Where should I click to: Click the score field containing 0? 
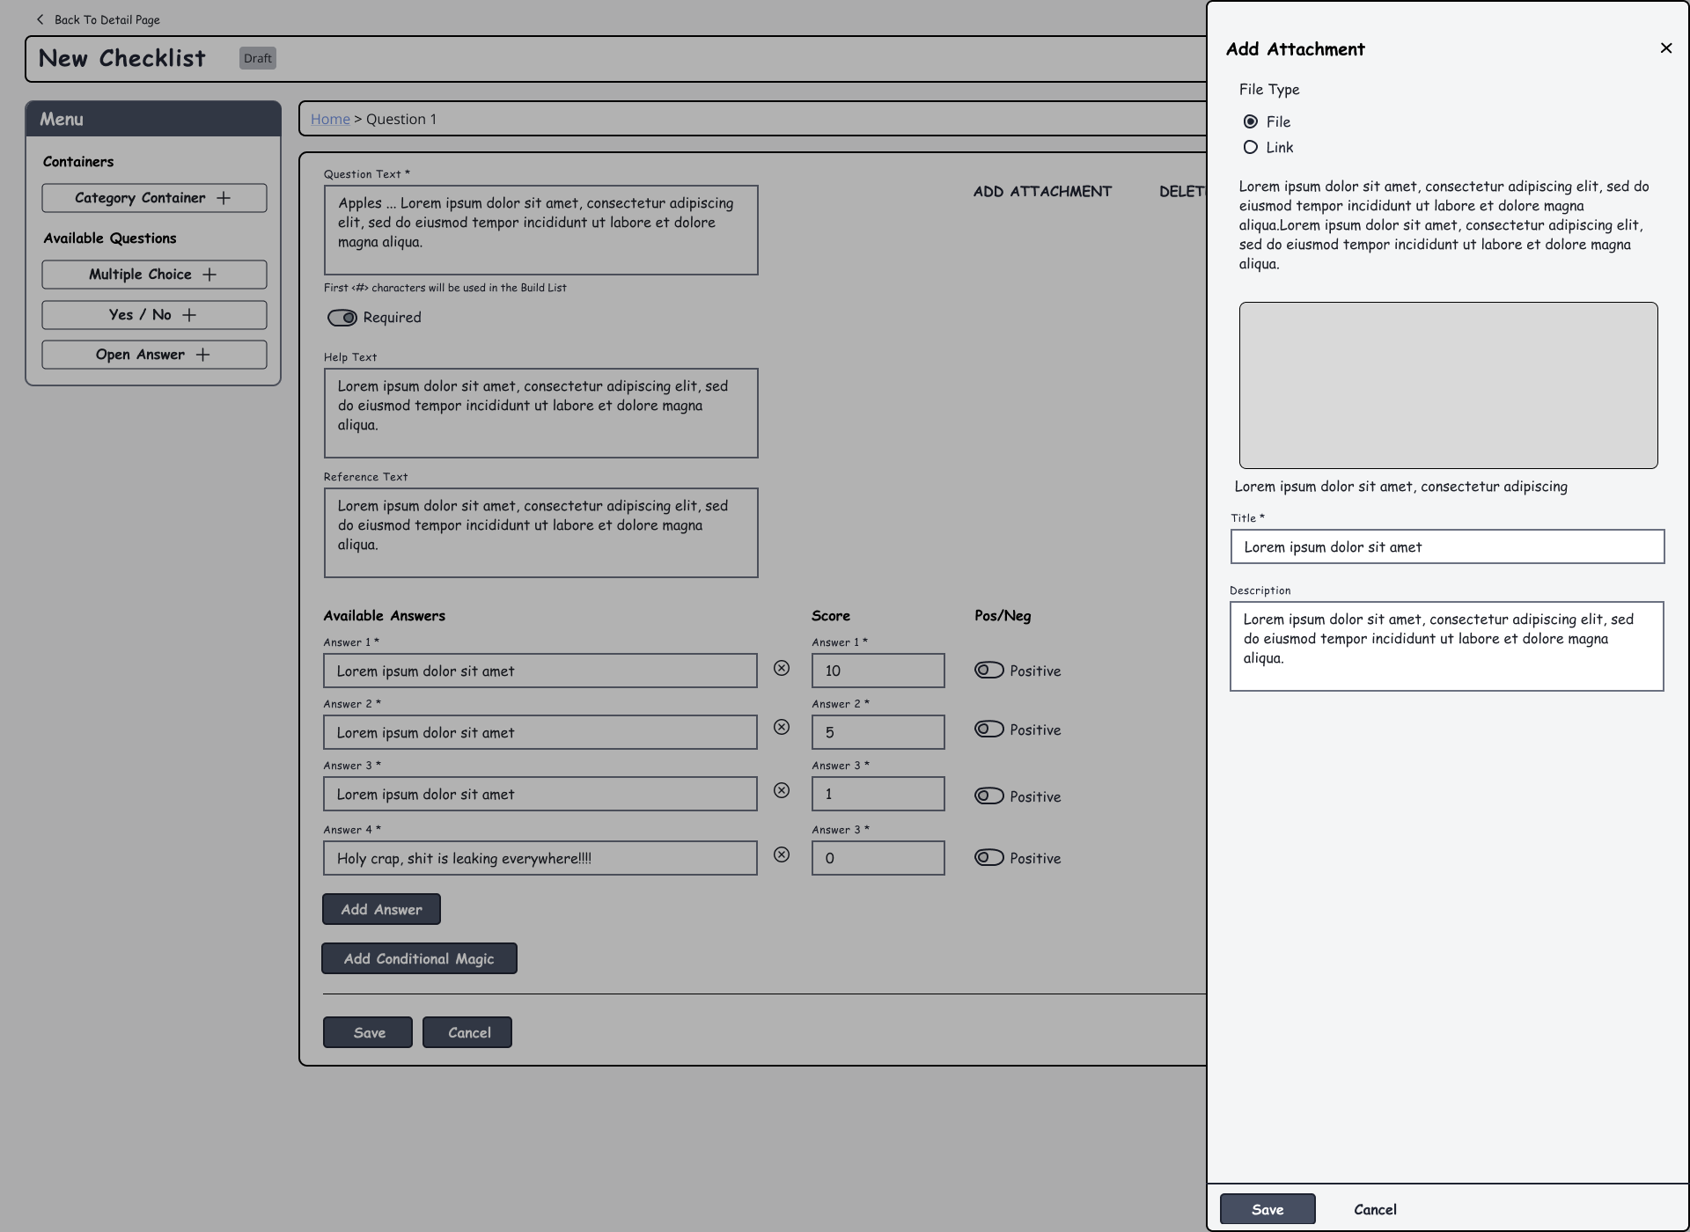pos(878,858)
